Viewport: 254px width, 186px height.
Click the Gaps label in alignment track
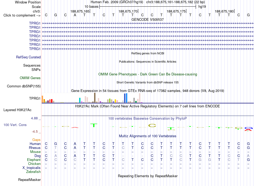click(36, 140)
